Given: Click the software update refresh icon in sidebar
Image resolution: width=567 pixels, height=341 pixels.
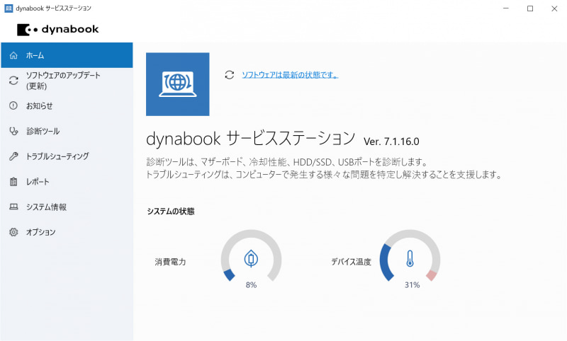Looking at the screenshot, I should tap(13, 81).
